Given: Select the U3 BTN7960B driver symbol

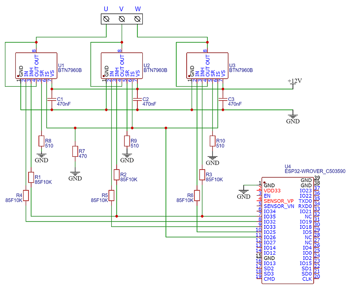Looking at the screenshot, I should [x=207, y=66].
